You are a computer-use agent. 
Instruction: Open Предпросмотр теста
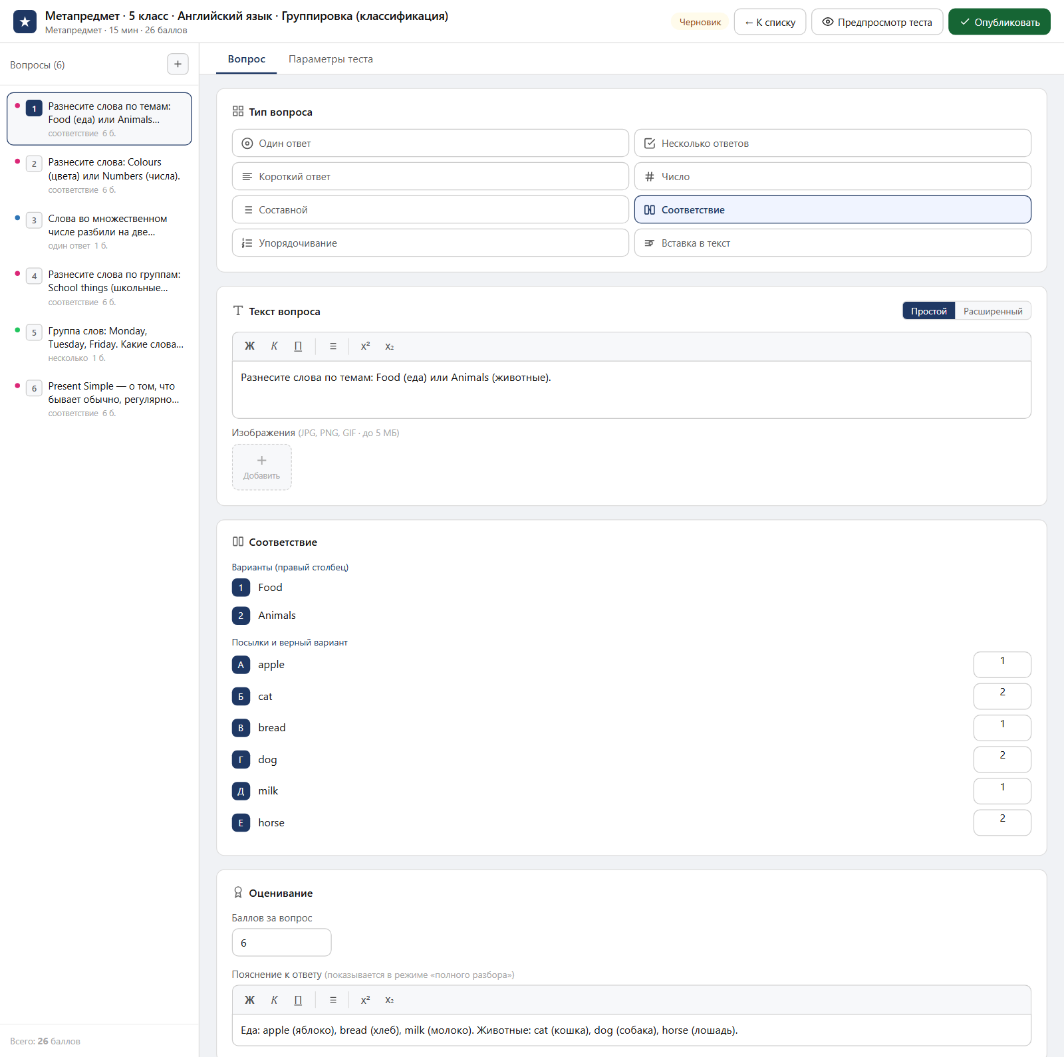pos(877,22)
